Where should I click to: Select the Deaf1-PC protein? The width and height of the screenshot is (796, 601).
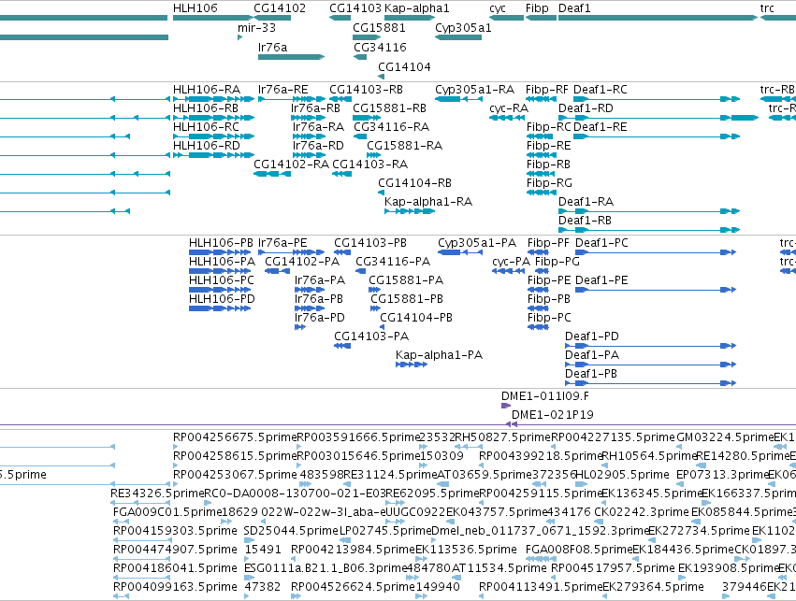tap(656, 252)
